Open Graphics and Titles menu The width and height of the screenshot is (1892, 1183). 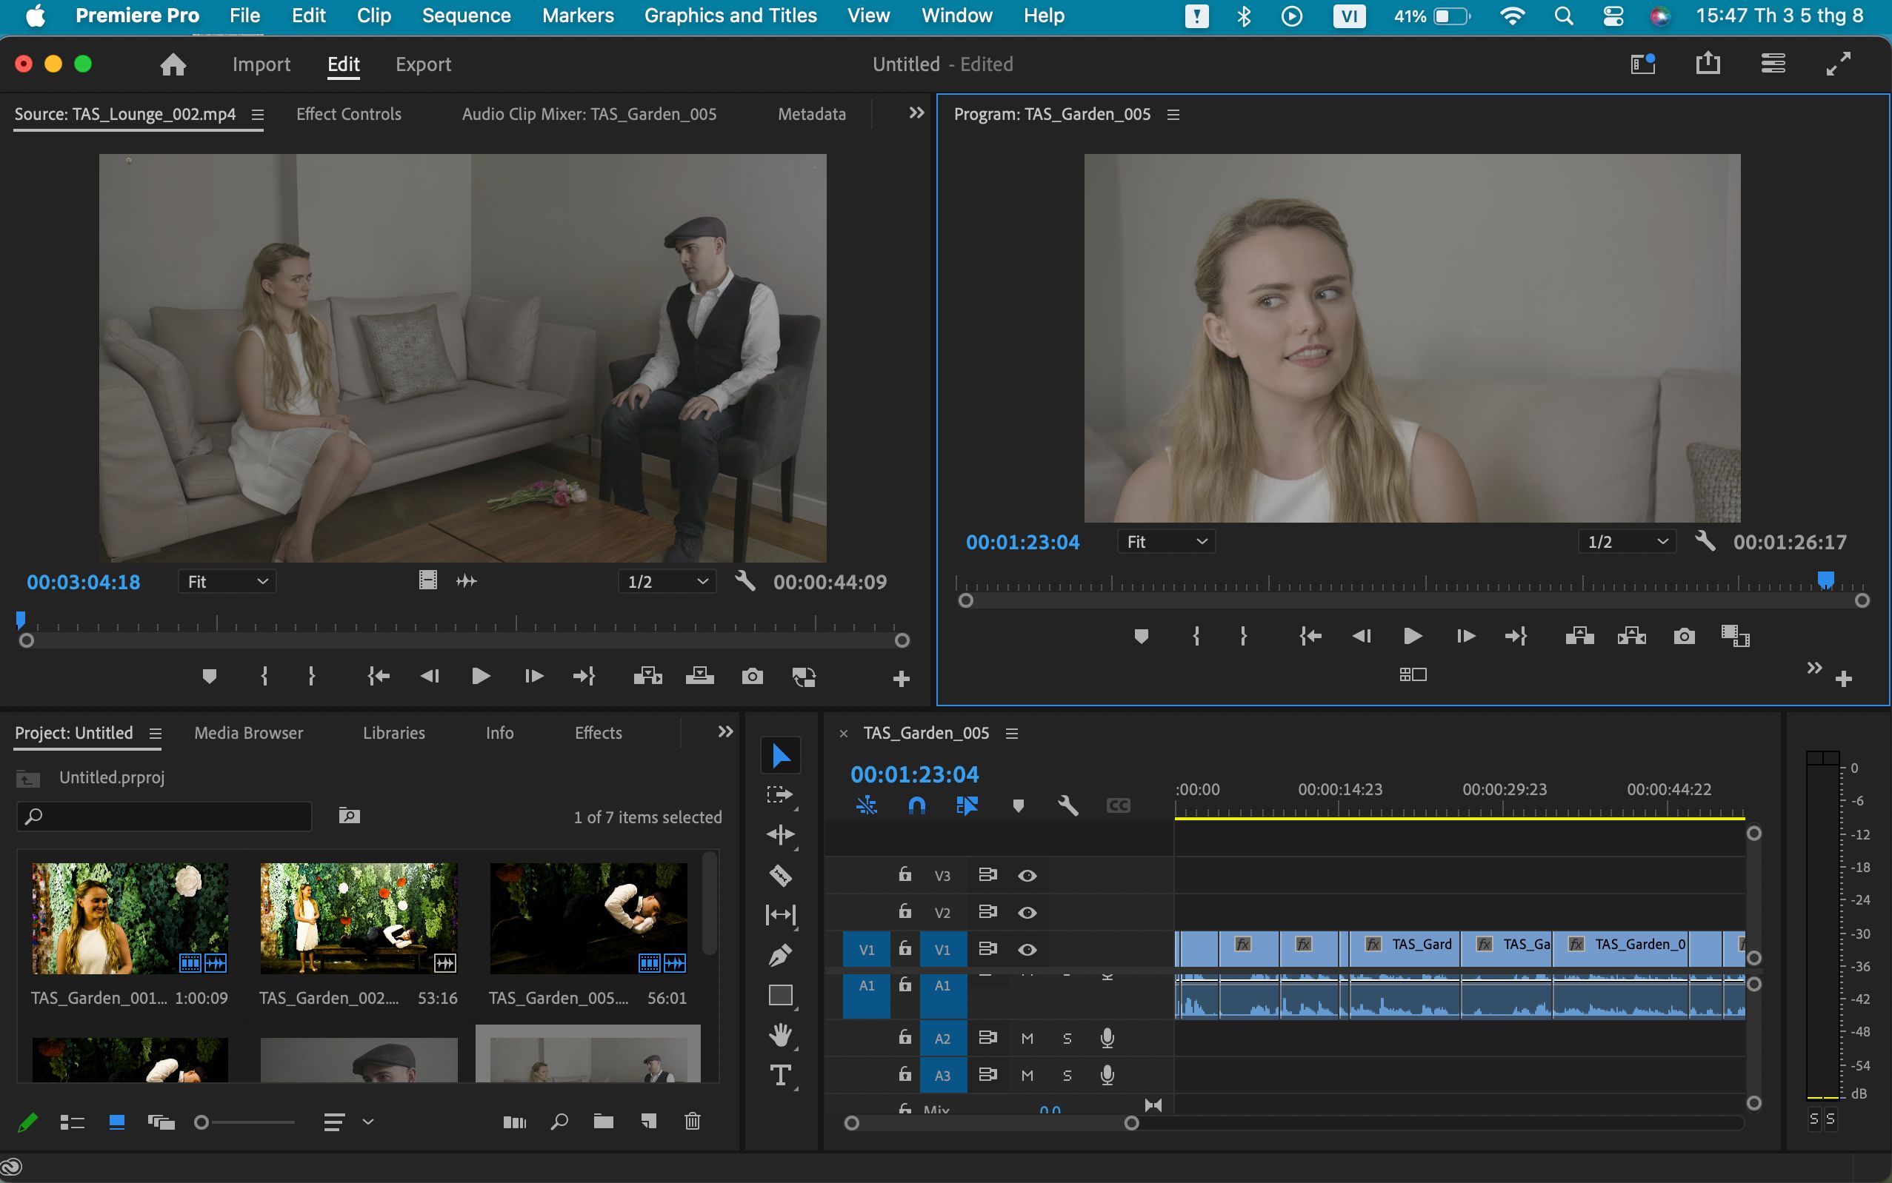[x=730, y=16]
